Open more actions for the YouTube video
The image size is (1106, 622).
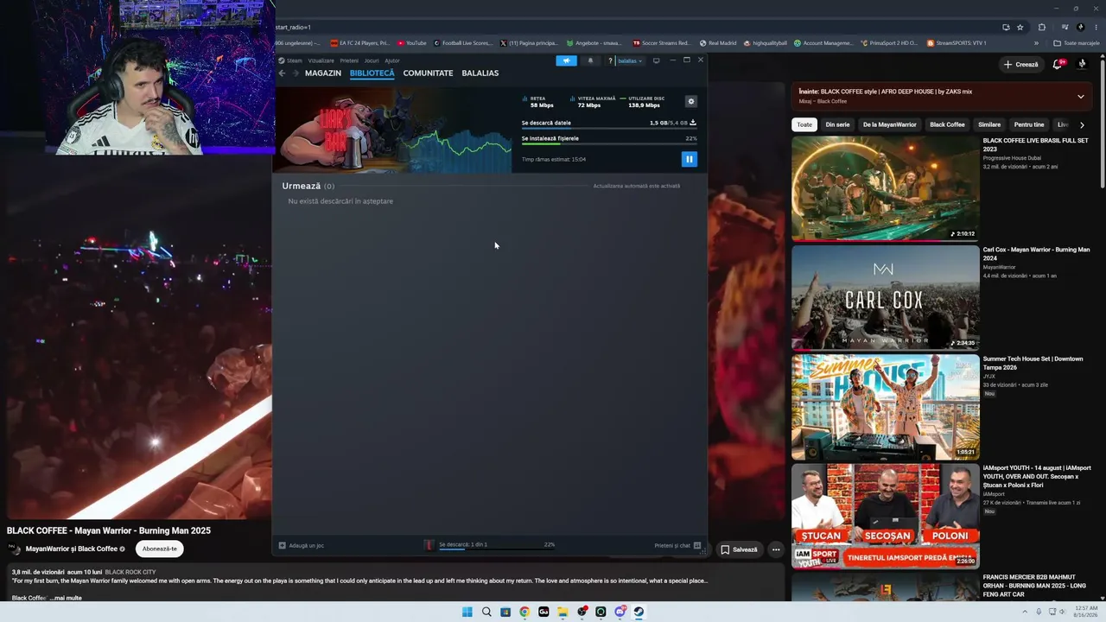[776, 549]
